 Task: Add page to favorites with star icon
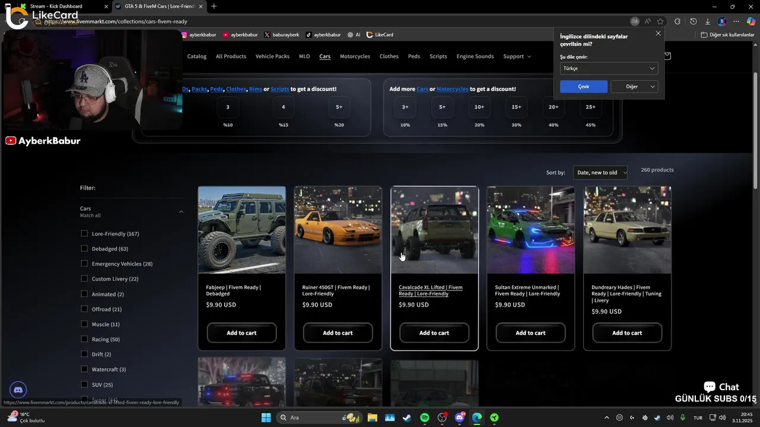pos(660,21)
